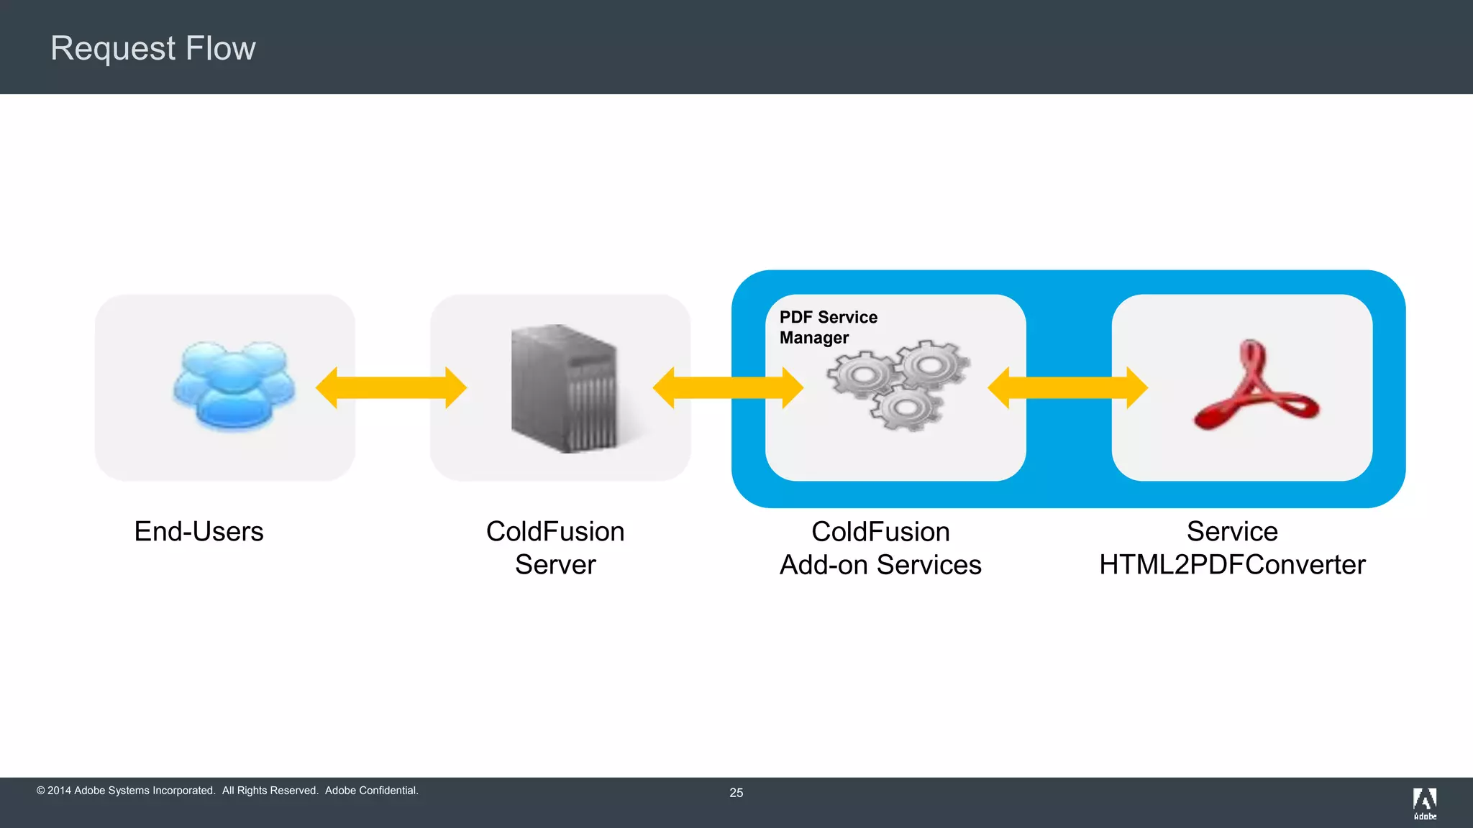Click the blue End-Users group icon
Screen dimensions: 1473x828
(233, 387)
